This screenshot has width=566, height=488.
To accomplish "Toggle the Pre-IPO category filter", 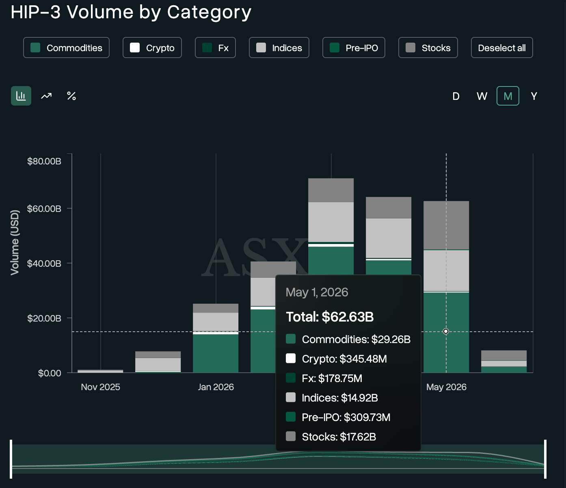I will pyautogui.click(x=354, y=48).
